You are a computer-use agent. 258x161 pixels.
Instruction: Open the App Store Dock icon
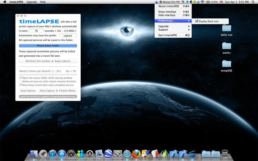62,154
